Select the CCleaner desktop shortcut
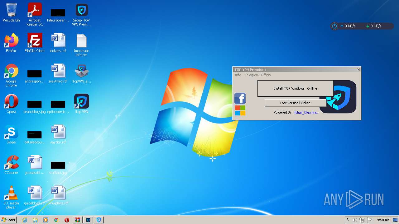 tap(11, 165)
